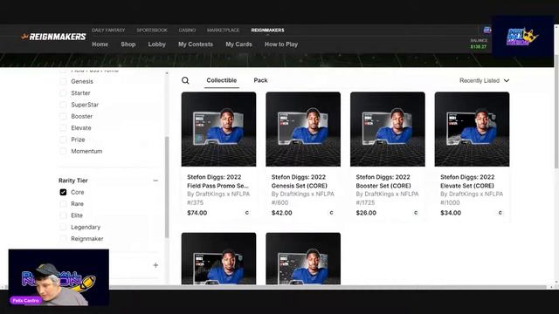Check the Rare rarity tier

click(63, 203)
